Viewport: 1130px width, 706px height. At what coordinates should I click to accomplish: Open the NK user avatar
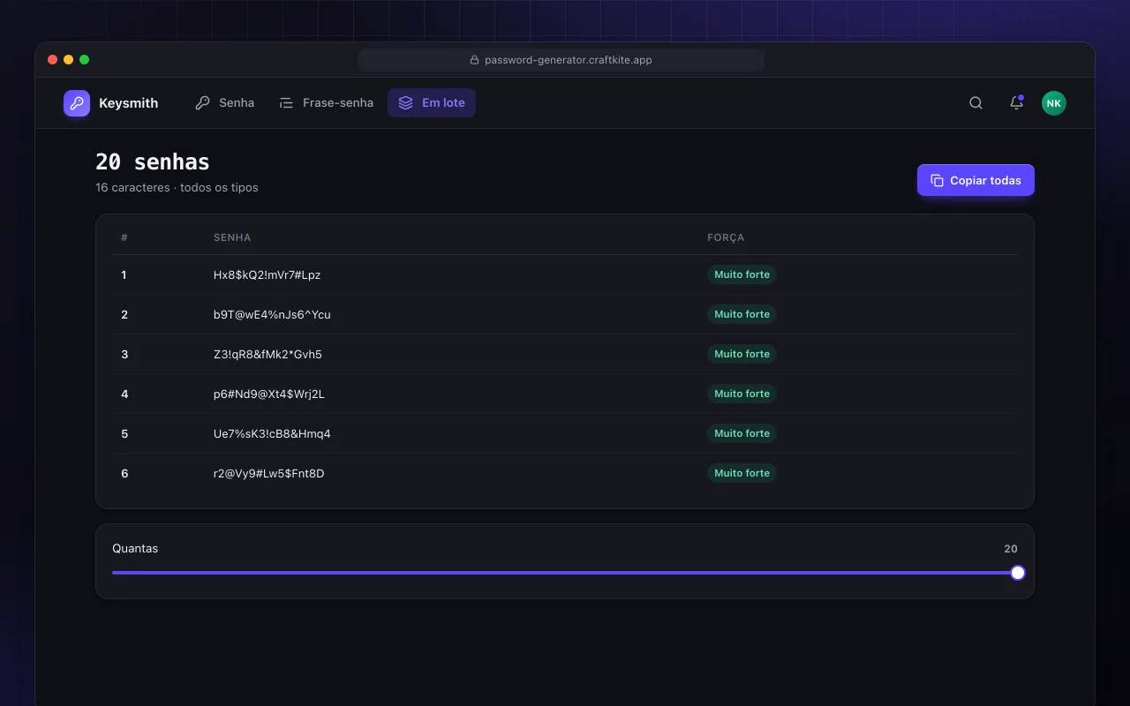pyautogui.click(x=1053, y=103)
